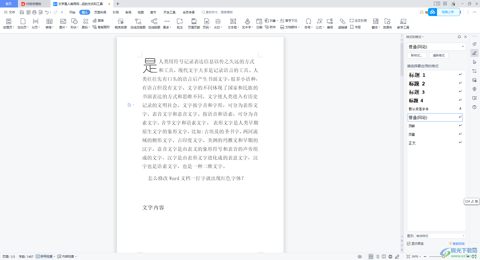The height and width of the screenshot is (260, 480).
Task: Switch to reading layout view
Action: (x=384, y=256)
